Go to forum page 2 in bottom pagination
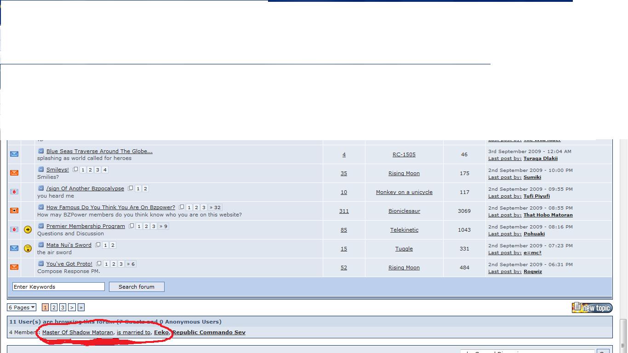The width and height of the screenshot is (628, 353). pyautogui.click(x=54, y=307)
